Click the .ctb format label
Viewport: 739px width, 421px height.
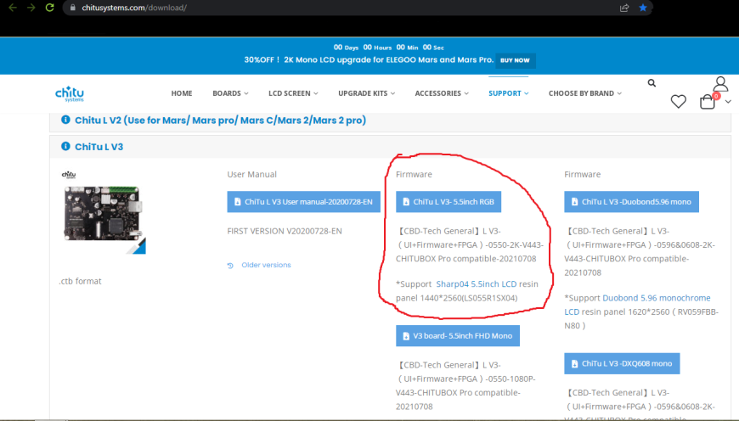80,281
